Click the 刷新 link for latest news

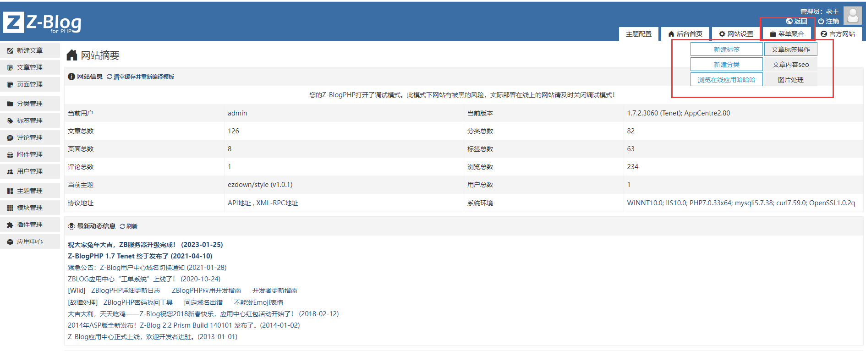point(132,226)
